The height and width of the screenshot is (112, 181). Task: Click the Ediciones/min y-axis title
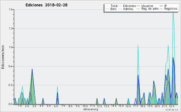(x=3, y=57)
